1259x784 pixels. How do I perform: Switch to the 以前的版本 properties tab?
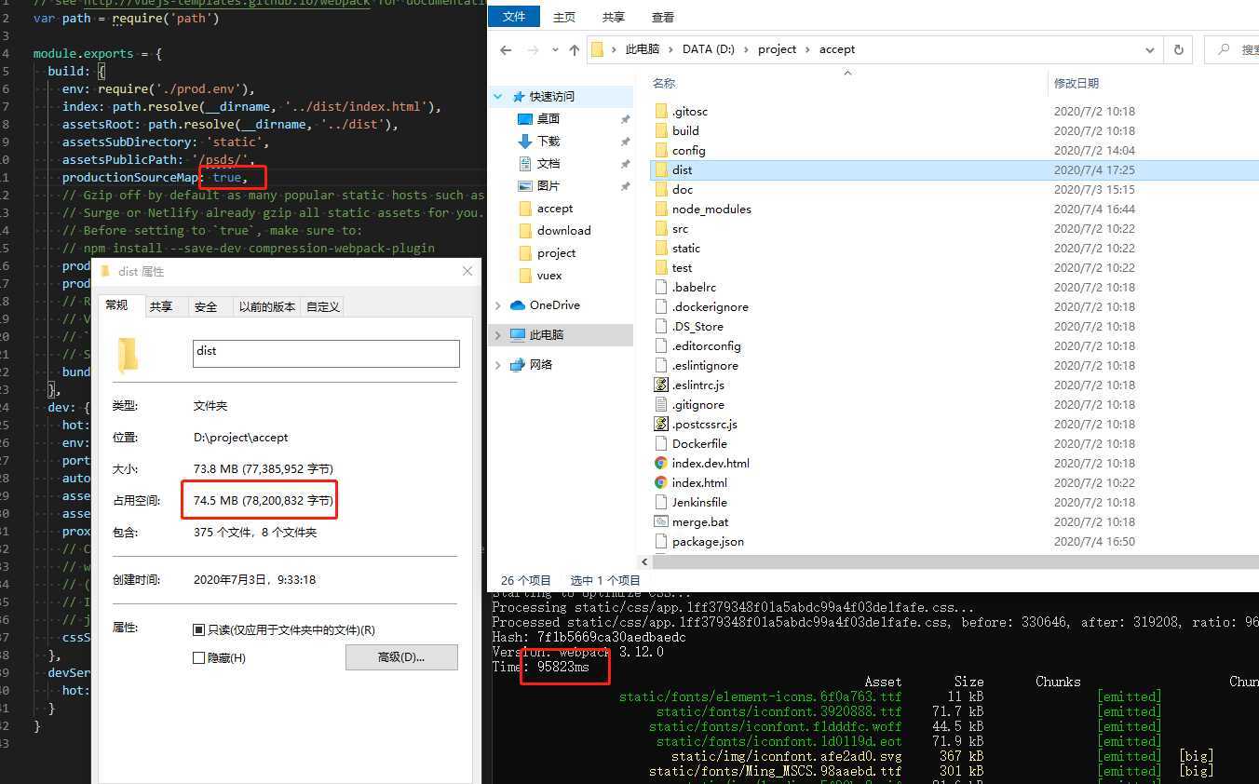click(x=267, y=306)
